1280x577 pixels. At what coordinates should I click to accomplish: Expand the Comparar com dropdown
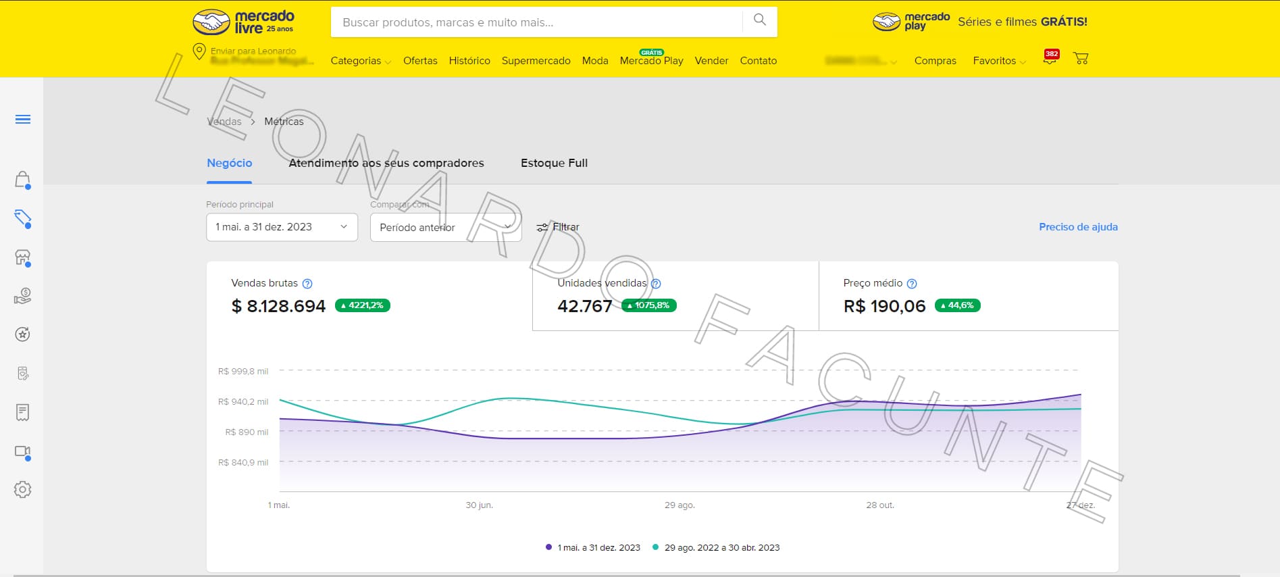pos(446,227)
